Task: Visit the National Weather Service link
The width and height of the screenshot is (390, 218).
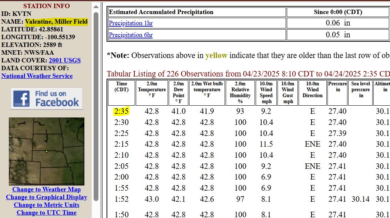Action: (37, 76)
